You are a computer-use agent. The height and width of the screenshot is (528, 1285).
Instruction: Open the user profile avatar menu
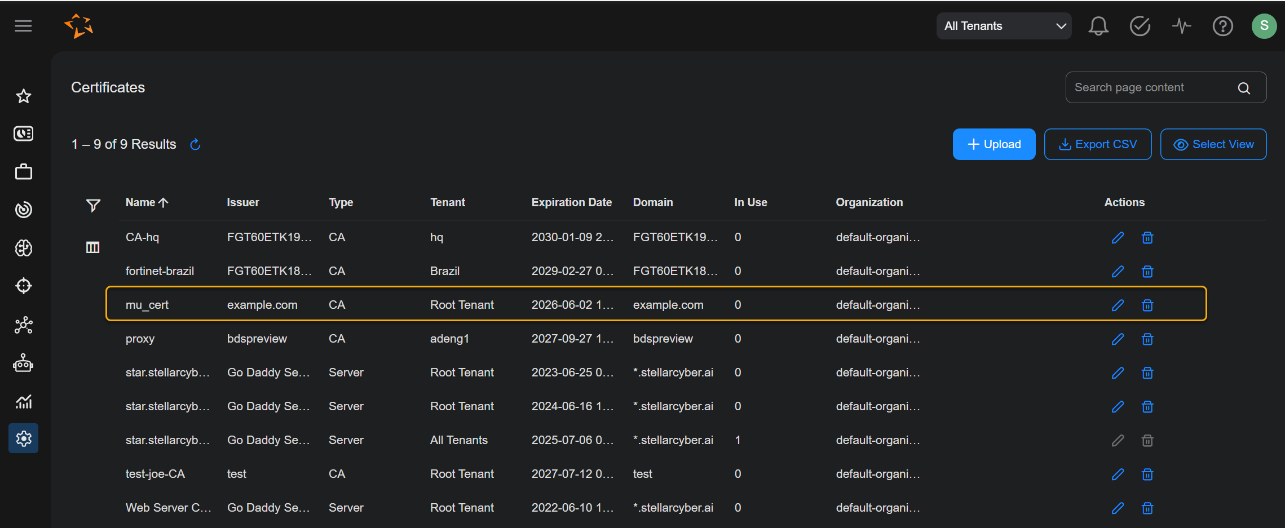[x=1264, y=25]
